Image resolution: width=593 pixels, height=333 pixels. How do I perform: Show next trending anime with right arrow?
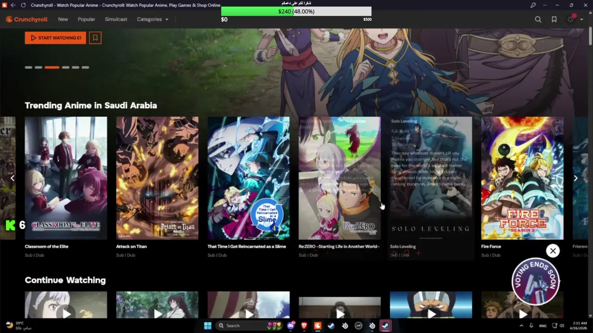(x=575, y=178)
